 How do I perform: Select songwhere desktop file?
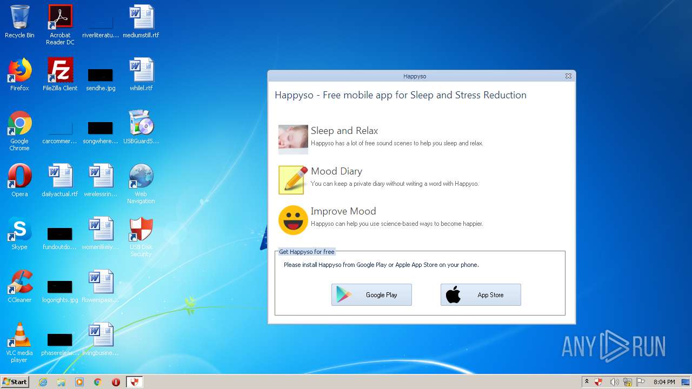point(101,132)
